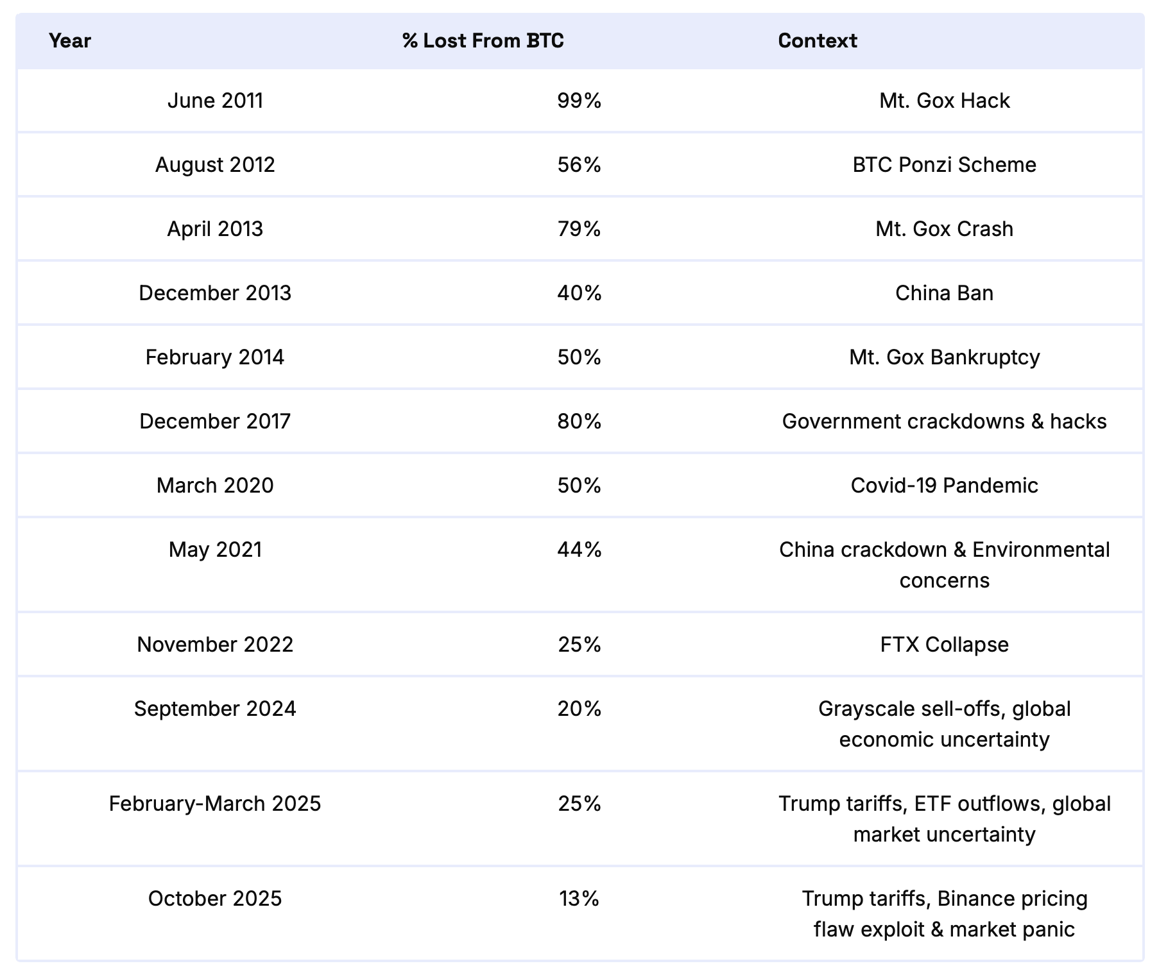Click the October 2025 date cell
This screenshot has height=975, width=1159.
click(x=215, y=899)
